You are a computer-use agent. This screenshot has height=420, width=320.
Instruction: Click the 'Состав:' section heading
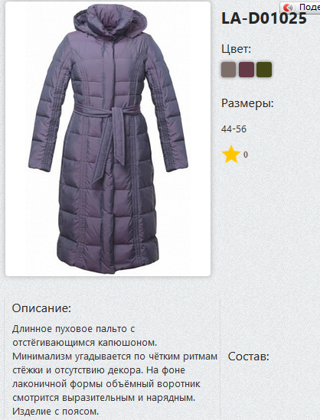point(249,357)
